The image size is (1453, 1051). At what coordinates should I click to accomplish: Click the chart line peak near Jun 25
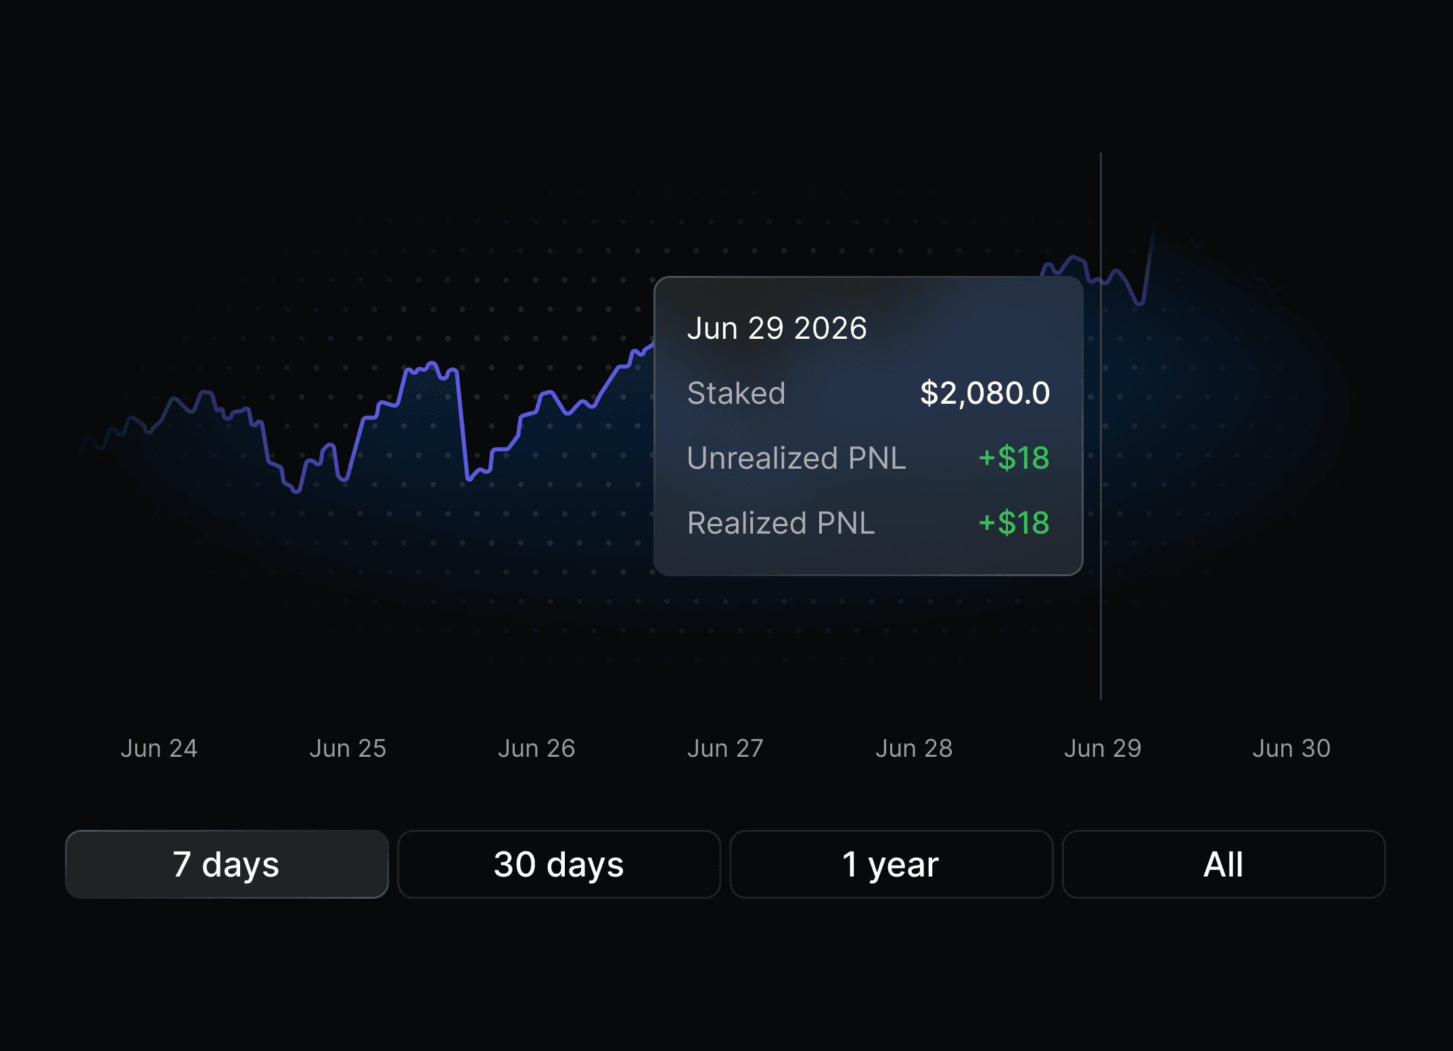432,364
